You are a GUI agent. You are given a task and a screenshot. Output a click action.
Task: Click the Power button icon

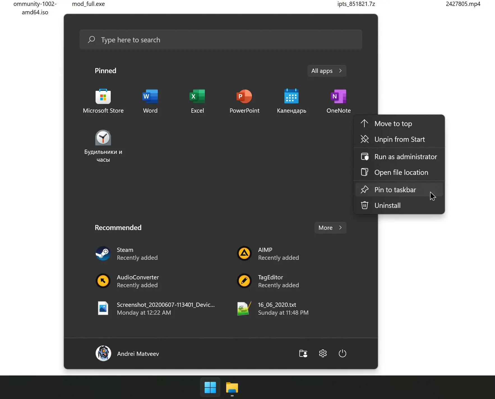point(343,353)
